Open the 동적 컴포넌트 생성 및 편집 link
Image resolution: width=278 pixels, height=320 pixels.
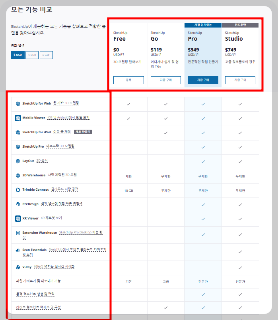point(35,294)
